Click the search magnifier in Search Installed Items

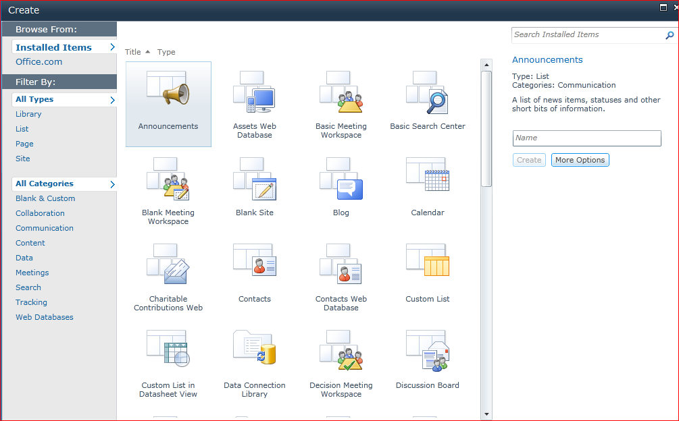click(670, 35)
